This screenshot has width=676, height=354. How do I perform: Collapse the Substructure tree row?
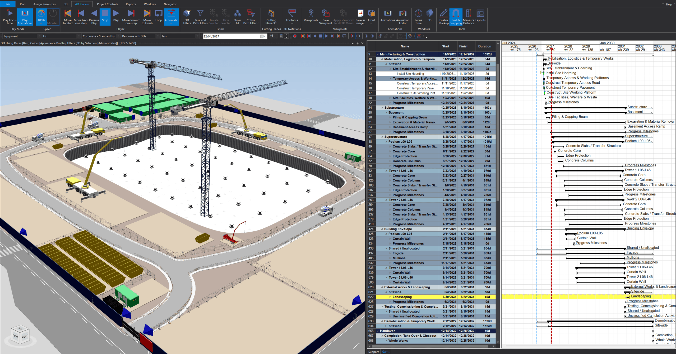point(382,108)
